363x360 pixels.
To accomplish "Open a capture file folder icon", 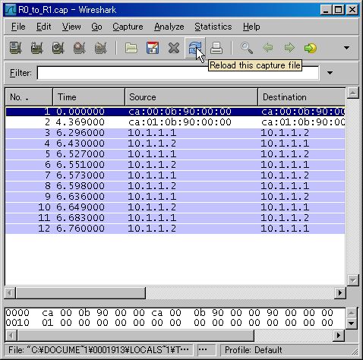I will tap(131, 48).
